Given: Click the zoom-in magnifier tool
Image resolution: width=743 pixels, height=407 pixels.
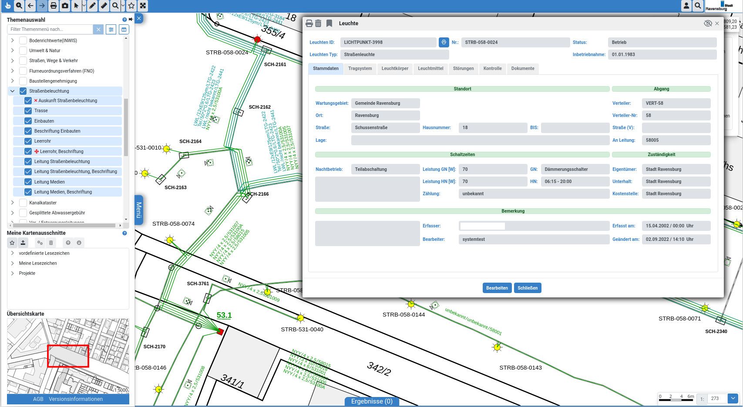Looking at the screenshot, I should click(x=19, y=6).
